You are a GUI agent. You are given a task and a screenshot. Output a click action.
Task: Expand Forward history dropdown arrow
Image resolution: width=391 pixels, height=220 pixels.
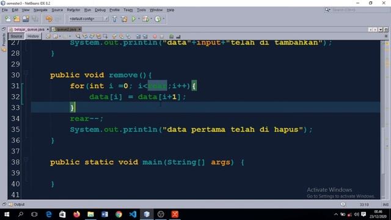click(70, 37)
